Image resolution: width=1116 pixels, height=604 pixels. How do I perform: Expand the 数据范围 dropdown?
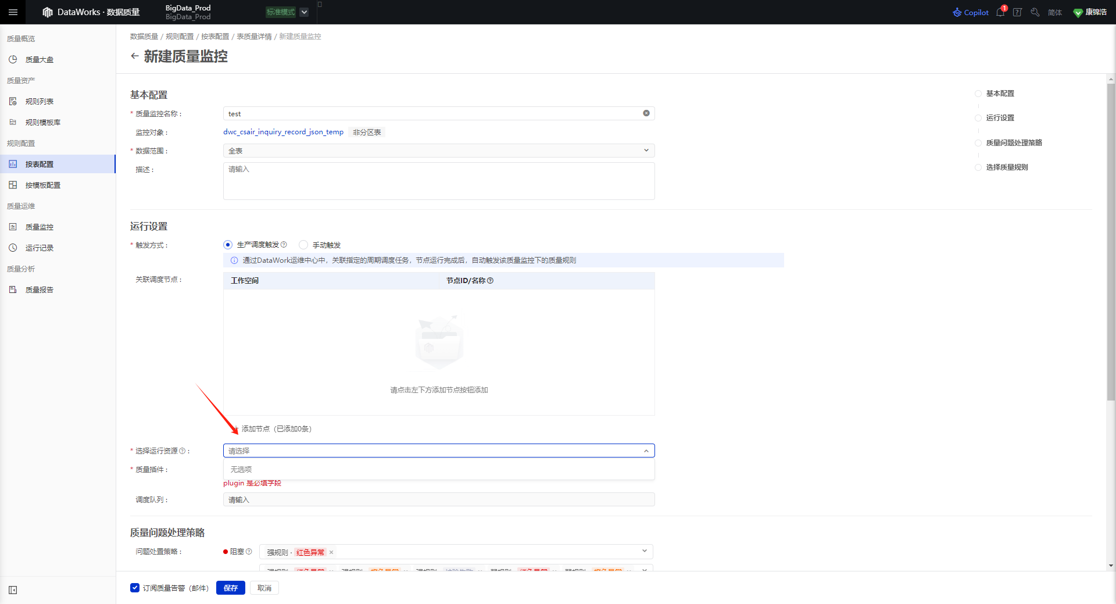[x=439, y=151]
